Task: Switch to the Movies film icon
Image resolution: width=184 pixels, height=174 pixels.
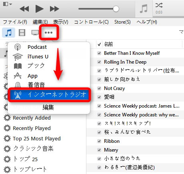Action: point(22,33)
